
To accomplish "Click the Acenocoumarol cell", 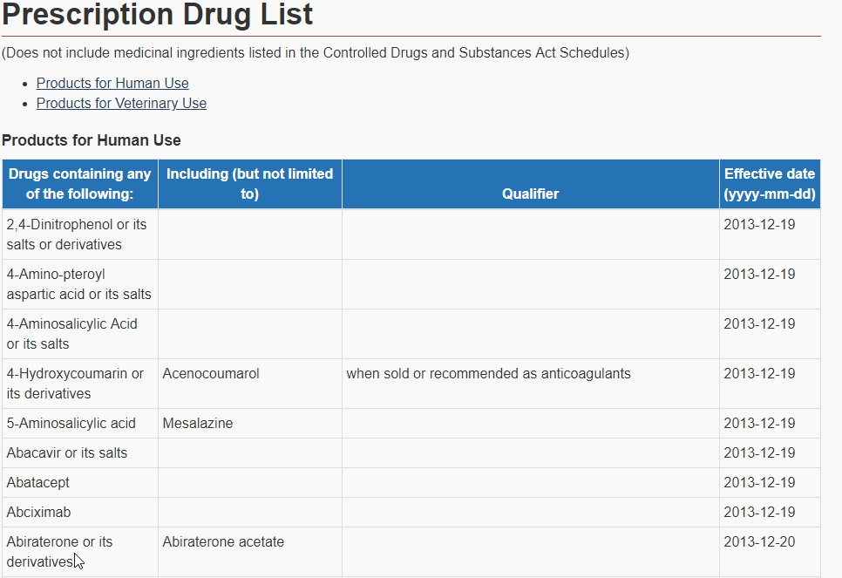I will point(210,373).
